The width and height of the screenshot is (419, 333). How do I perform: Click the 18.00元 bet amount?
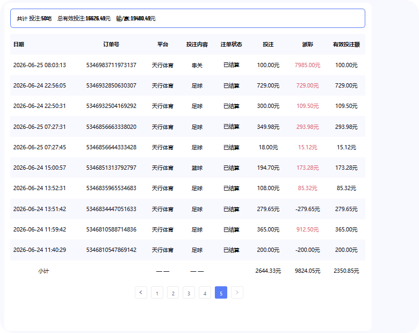pyautogui.click(x=268, y=147)
